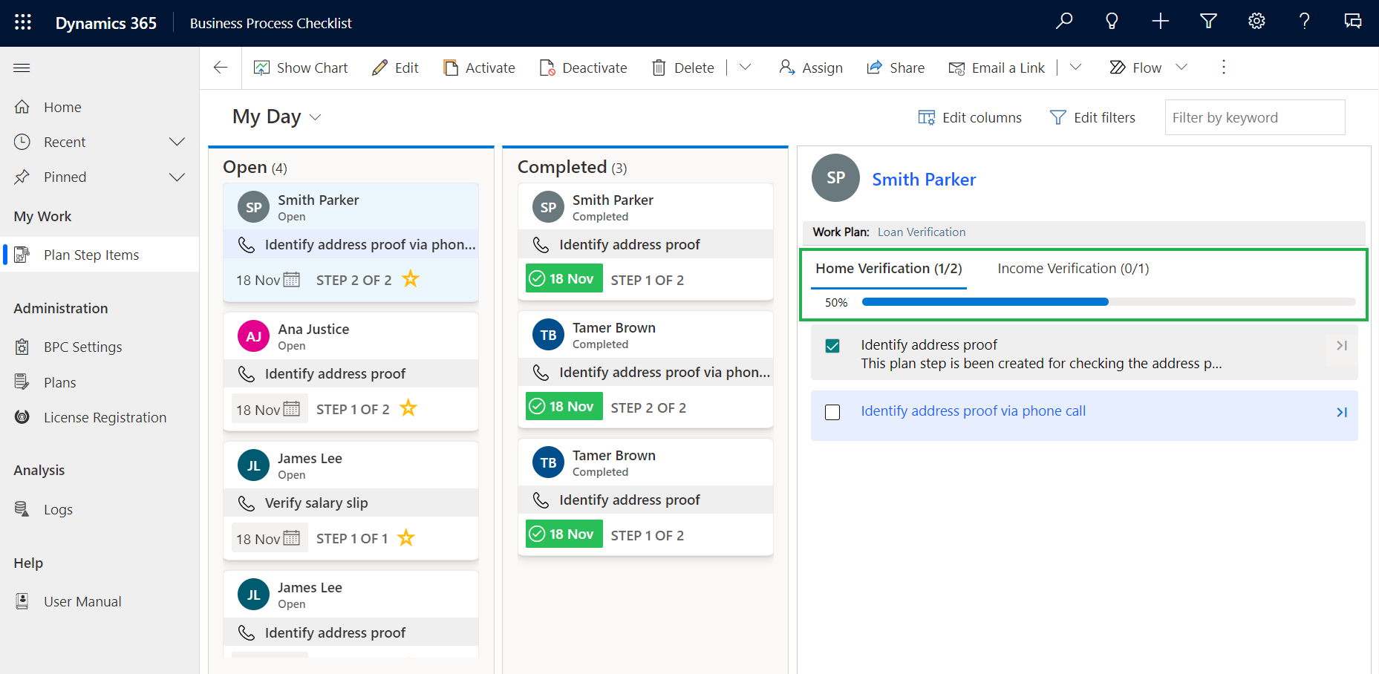Screen dimensions: 1379x674
Task: Click the Smith Parker name link
Action: [924, 180]
